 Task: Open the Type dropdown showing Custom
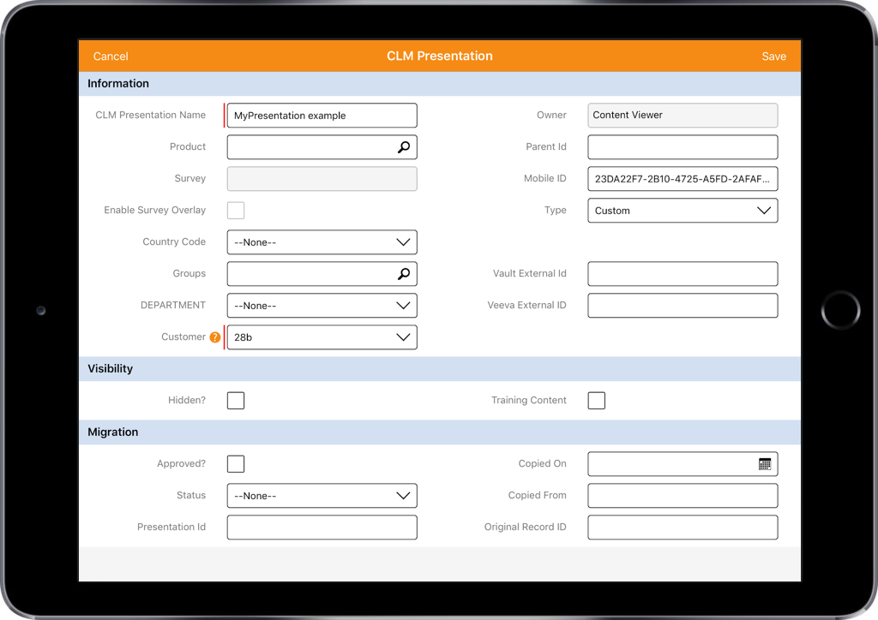coord(683,210)
